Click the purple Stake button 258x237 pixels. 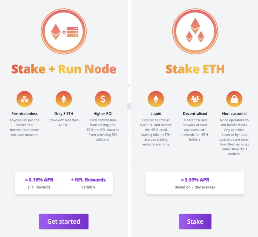click(195, 222)
